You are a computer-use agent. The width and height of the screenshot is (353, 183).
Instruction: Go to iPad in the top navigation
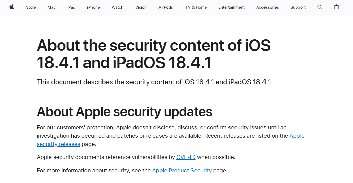point(71,7)
